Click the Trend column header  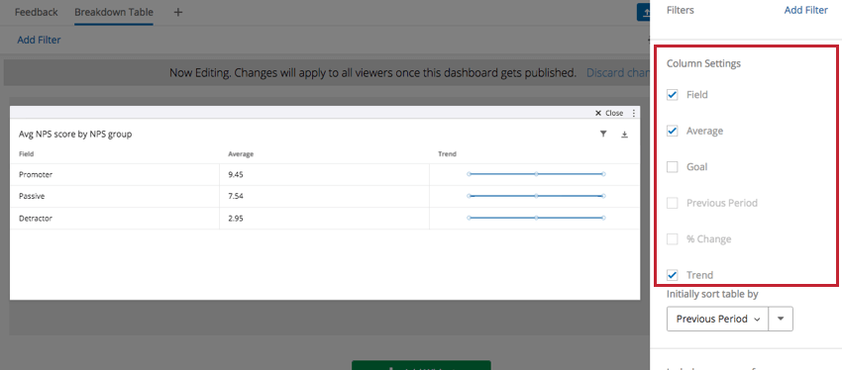coord(448,154)
